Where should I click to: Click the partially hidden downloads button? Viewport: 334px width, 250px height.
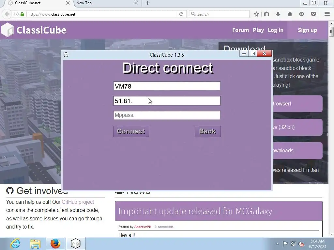pos(297,150)
